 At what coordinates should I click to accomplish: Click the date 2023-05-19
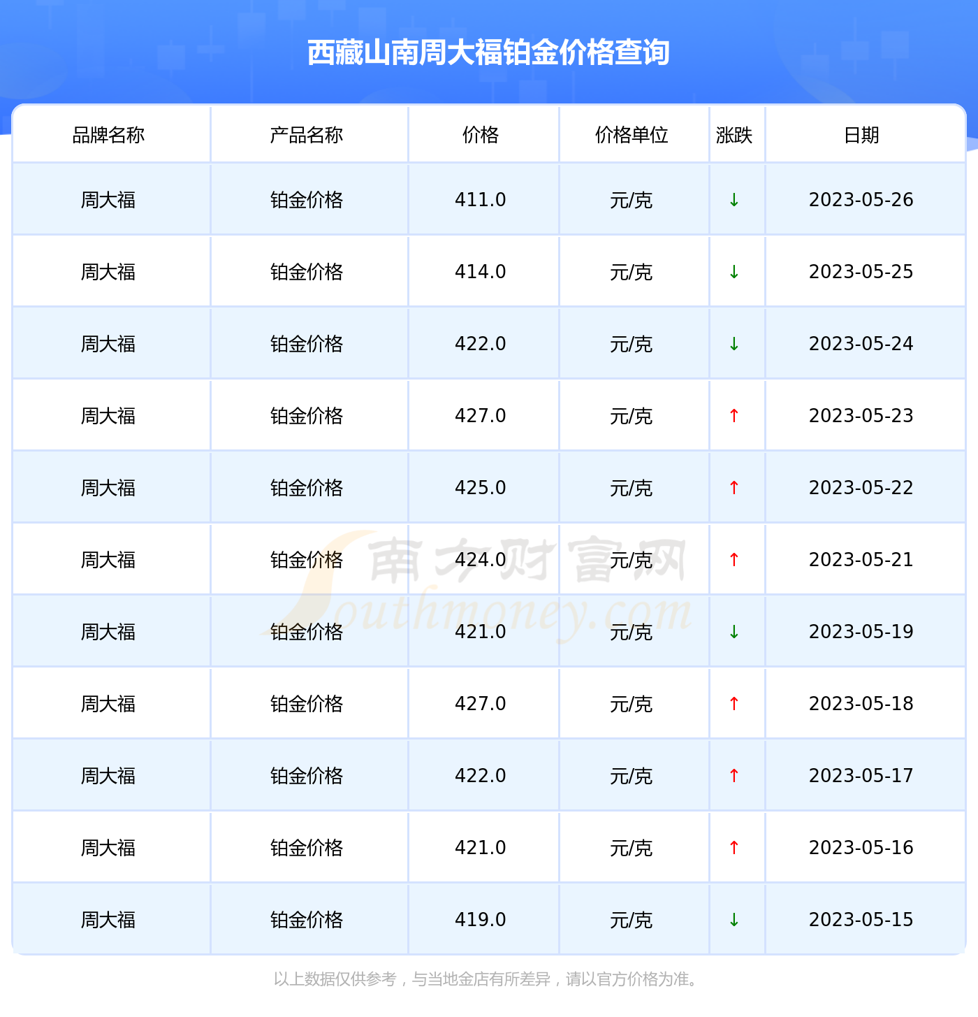click(861, 632)
